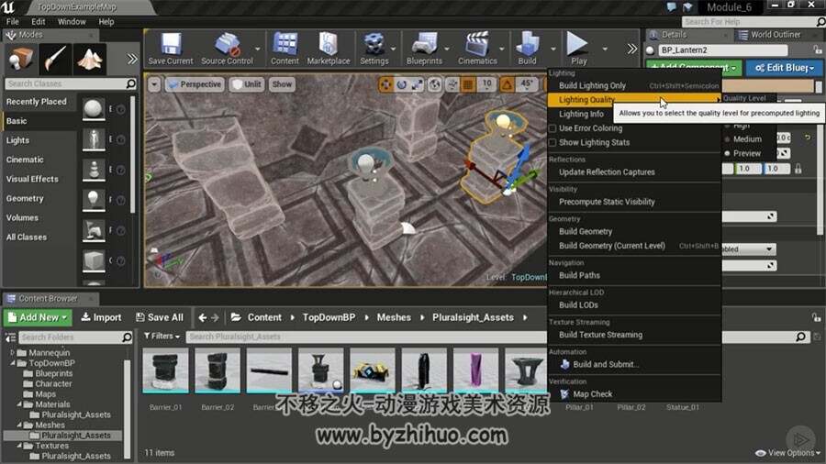The width and height of the screenshot is (826, 464).
Task: Click Save All in Content Browser
Action: tap(159, 318)
